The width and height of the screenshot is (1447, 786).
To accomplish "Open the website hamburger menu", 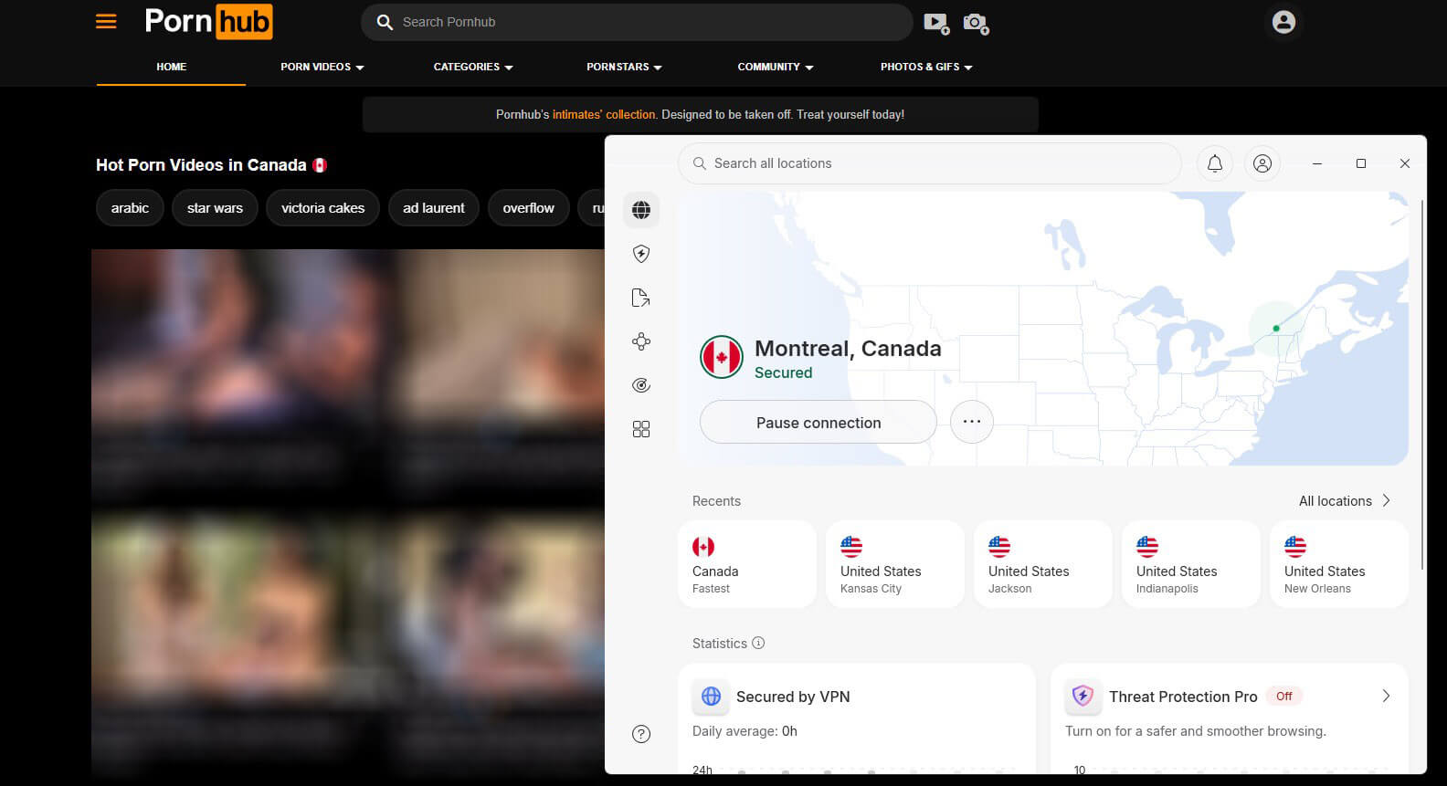I will tap(106, 21).
